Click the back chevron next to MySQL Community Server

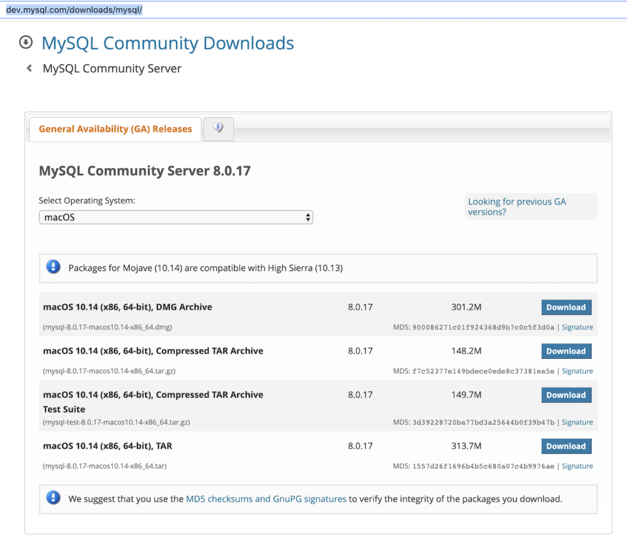point(29,68)
